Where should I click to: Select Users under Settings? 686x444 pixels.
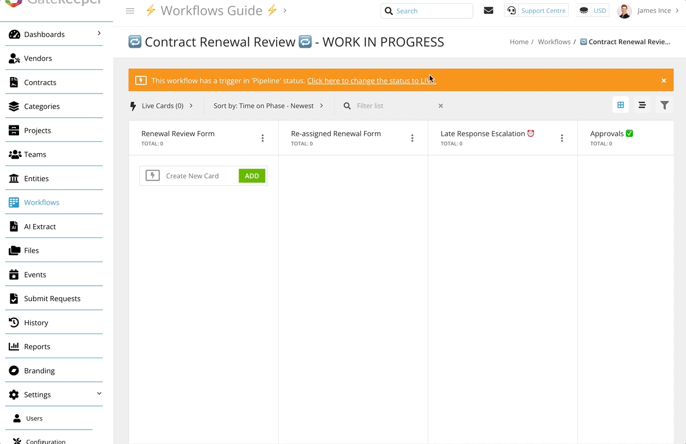tap(34, 418)
